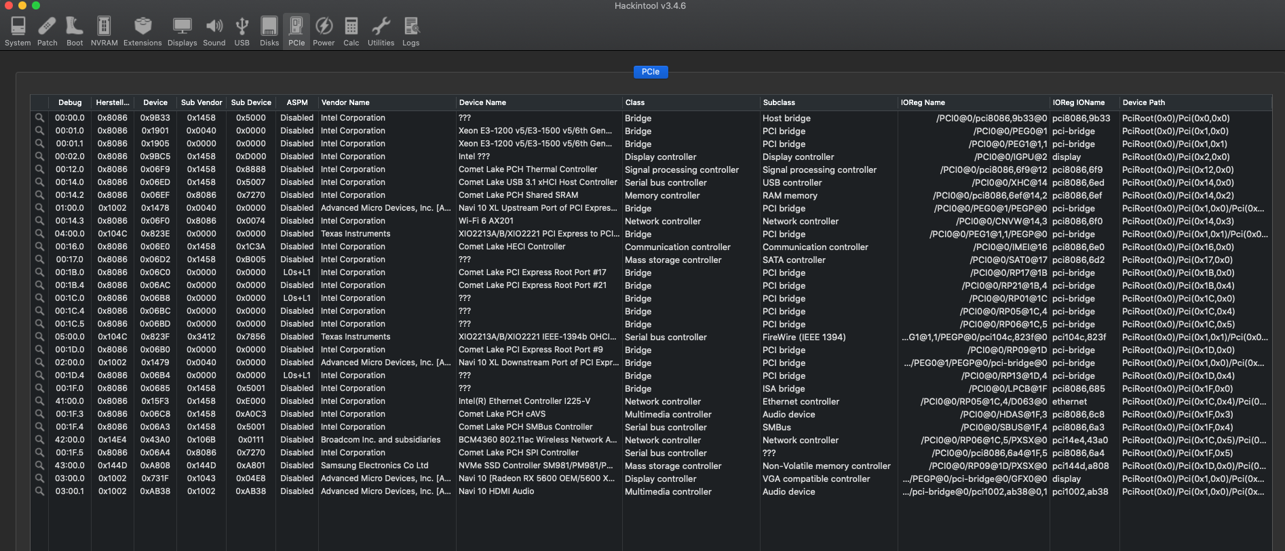Open the Patch tool
1285x551 pixels.
point(47,31)
